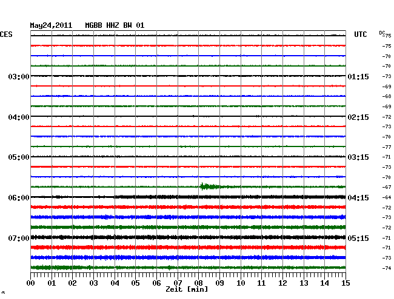Select the 05 minute axis tick label

coord(135,283)
